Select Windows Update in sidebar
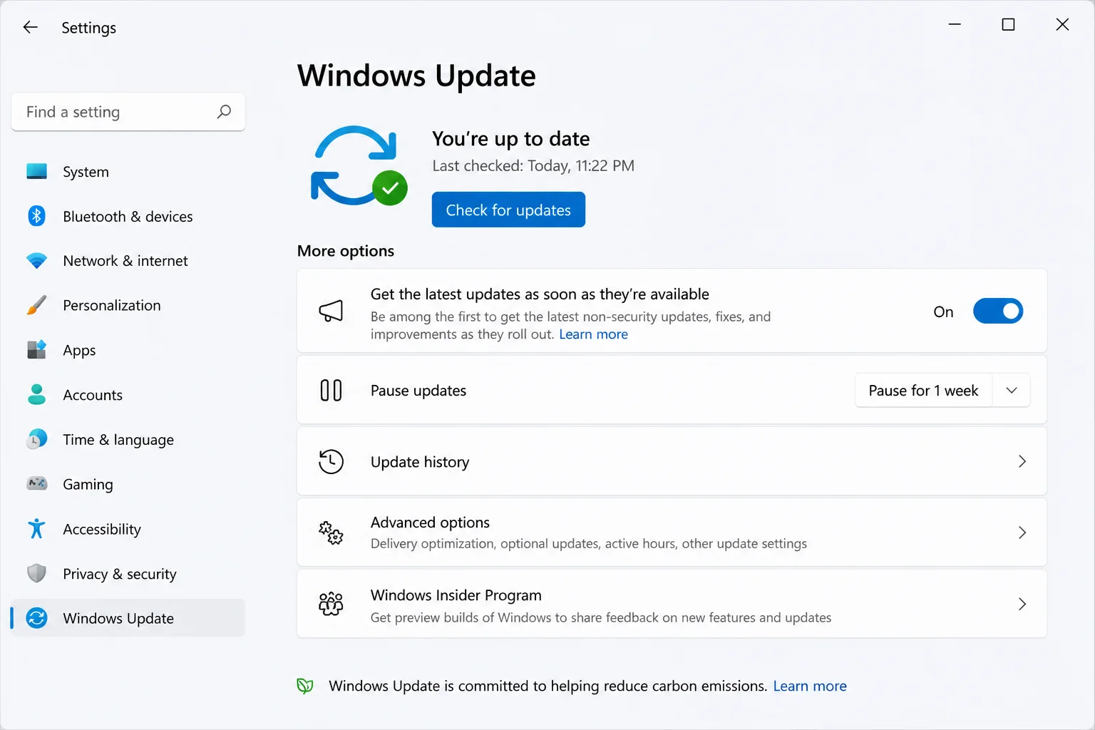 (128, 617)
